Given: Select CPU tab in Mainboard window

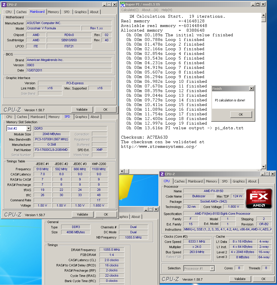Looking at the screenshot, I should click(8, 12).
